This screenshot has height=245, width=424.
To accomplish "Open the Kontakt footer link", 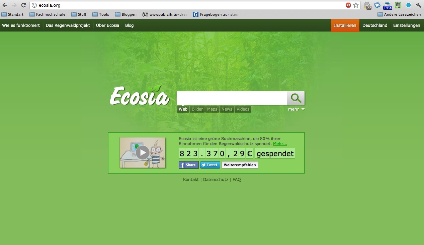I will pyautogui.click(x=191, y=180).
